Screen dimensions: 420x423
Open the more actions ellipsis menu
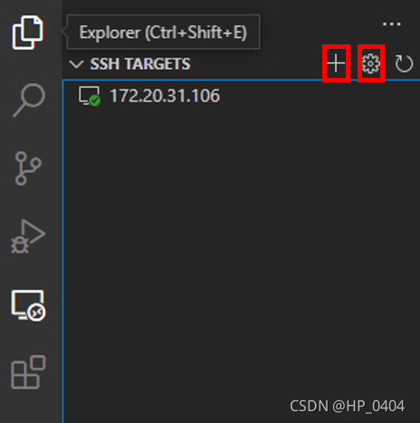[x=392, y=24]
